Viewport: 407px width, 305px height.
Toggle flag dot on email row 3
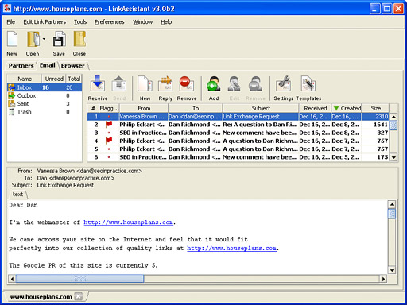click(x=109, y=133)
